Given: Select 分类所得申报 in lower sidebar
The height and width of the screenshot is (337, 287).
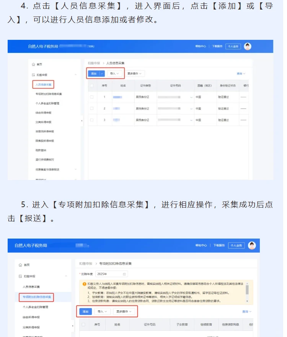Looking at the screenshot, I should point(31,327).
